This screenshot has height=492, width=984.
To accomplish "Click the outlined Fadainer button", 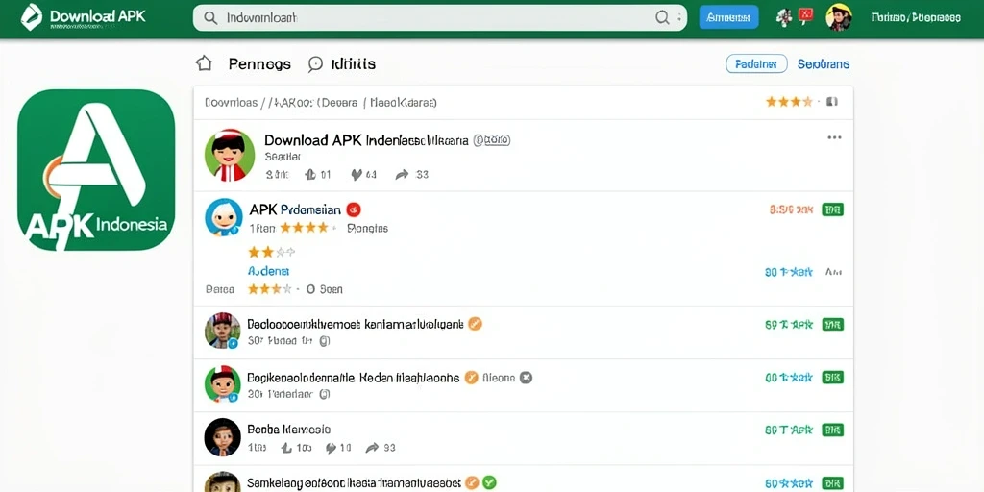I will tap(756, 64).
